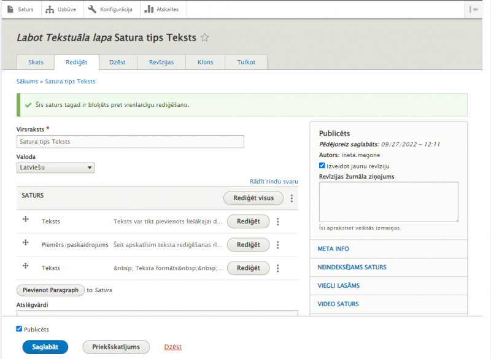Open the Uzbūve toolbar menu
The width and height of the screenshot is (491, 359).
62,9
